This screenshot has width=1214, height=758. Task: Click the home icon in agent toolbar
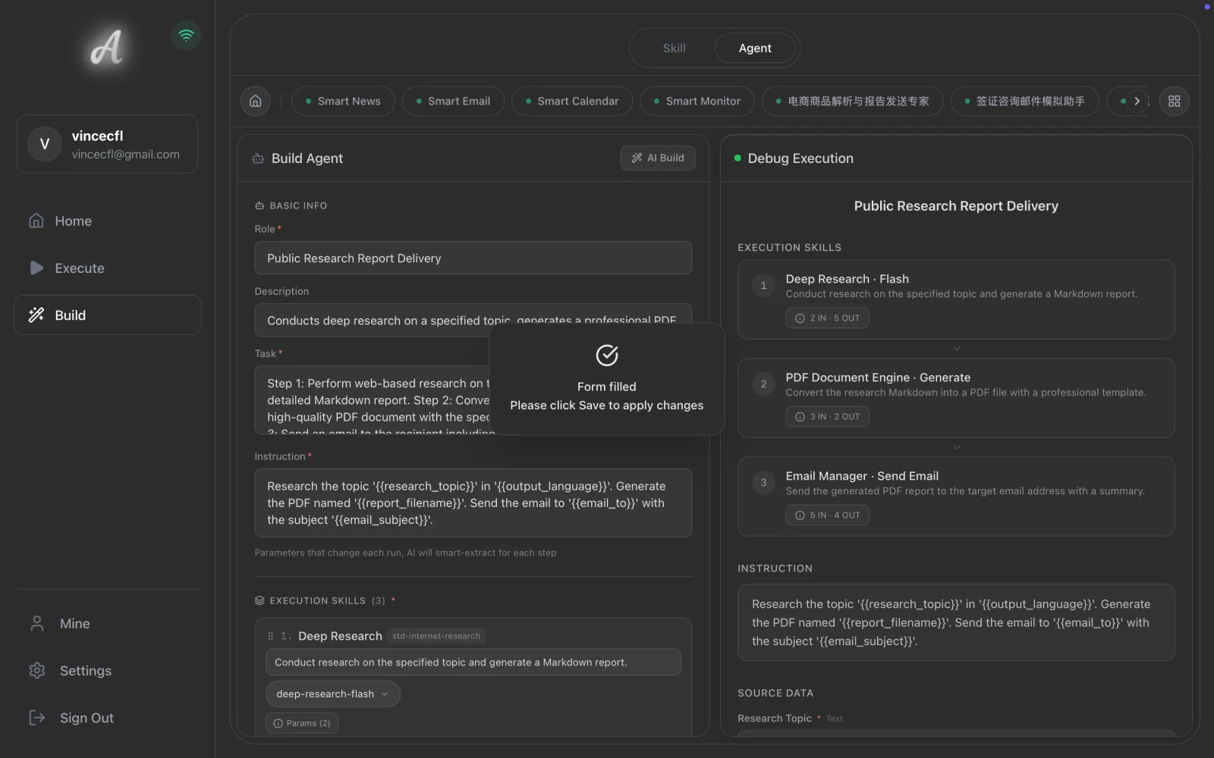256,101
